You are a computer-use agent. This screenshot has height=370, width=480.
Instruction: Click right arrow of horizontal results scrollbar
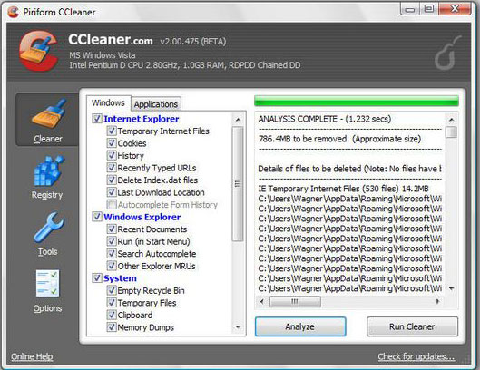pos(438,301)
